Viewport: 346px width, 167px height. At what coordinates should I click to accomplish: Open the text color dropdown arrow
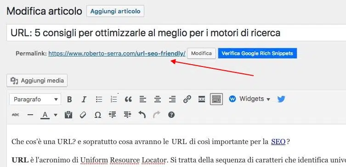56,115
